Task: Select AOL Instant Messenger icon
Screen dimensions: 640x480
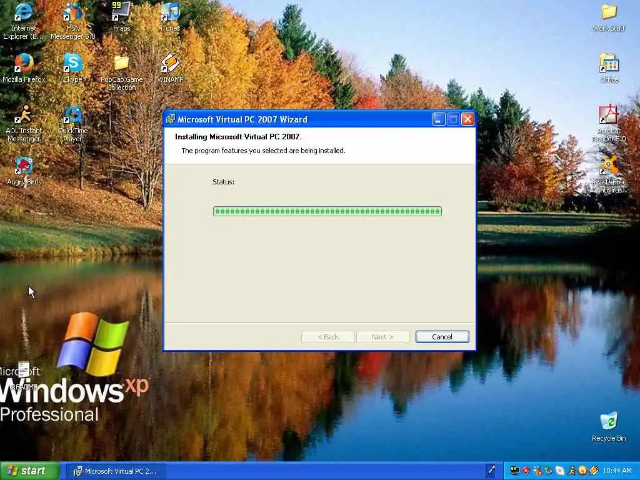Action: [24, 123]
